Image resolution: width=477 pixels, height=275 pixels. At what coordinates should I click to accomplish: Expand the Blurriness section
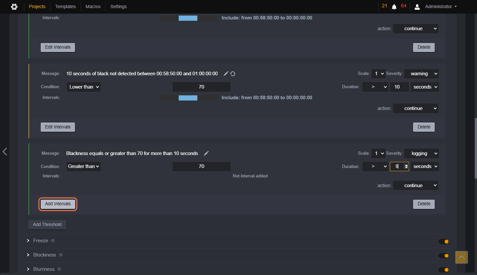[x=28, y=269]
